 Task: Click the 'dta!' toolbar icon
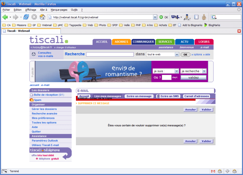click(x=187, y=17)
